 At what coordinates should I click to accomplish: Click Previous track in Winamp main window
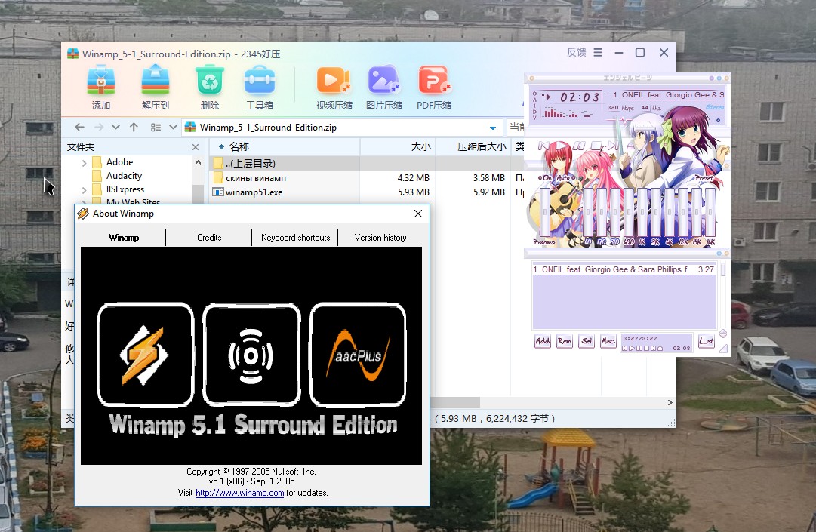[x=543, y=146]
